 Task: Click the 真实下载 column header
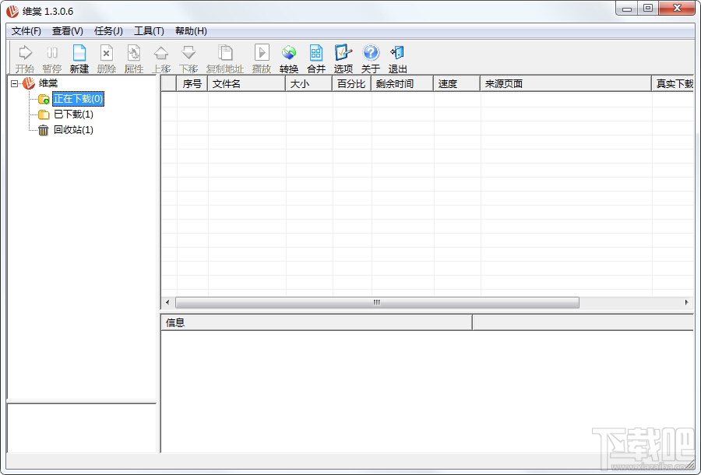tap(673, 83)
